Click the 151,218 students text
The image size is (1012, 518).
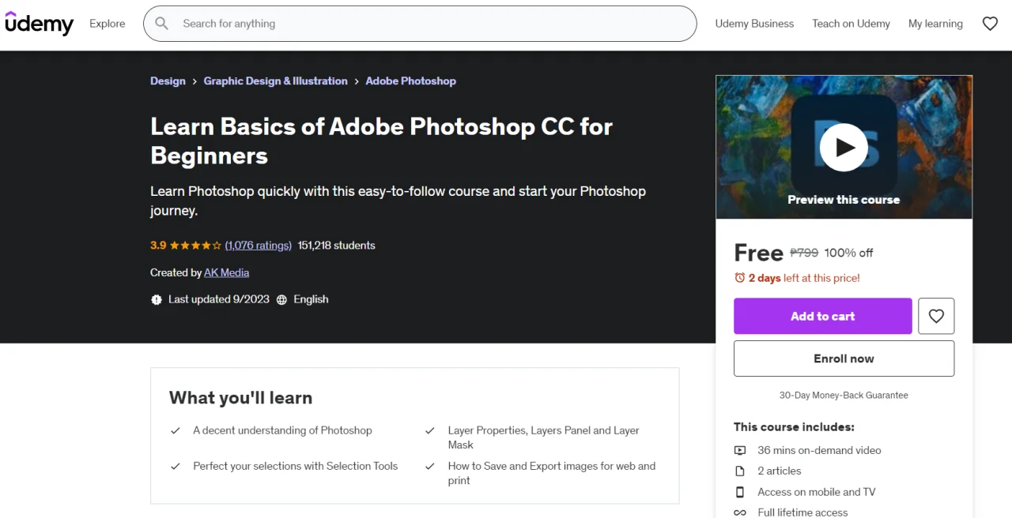337,246
